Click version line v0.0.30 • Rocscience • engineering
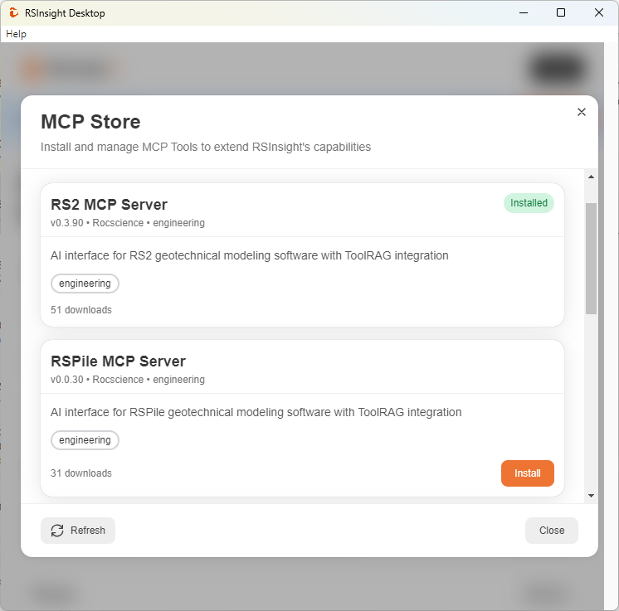 coord(128,380)
